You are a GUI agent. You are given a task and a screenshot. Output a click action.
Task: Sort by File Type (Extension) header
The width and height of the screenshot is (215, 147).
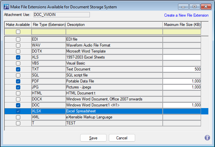(49, 25)
